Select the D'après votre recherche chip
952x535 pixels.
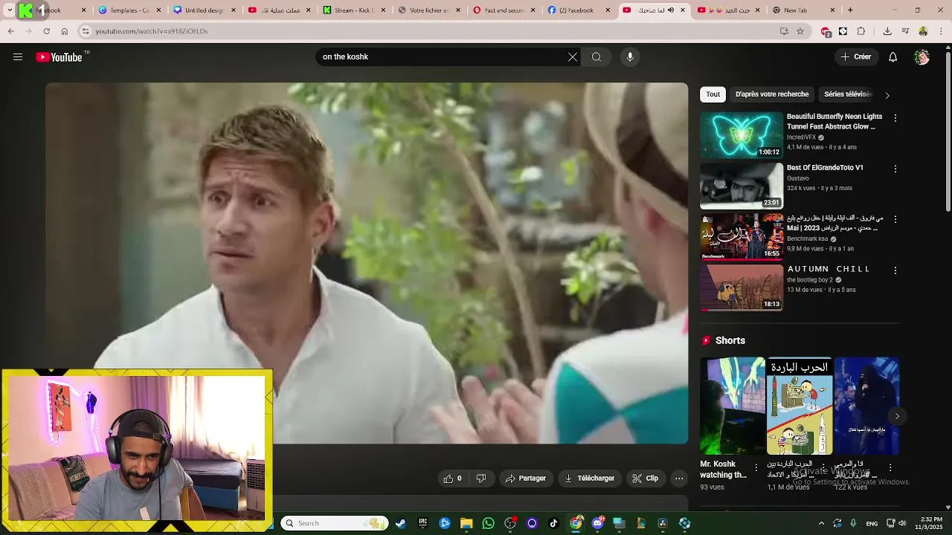pyautogui.click(x=772, y=94)
